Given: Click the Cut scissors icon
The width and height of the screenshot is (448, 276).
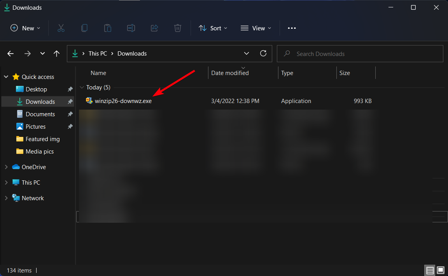Looking at the screenshot, I should [x=61, y=28].
